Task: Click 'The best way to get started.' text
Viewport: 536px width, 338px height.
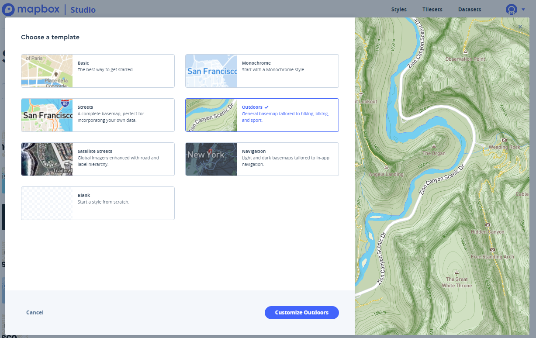Action: (x=106, y=69)
